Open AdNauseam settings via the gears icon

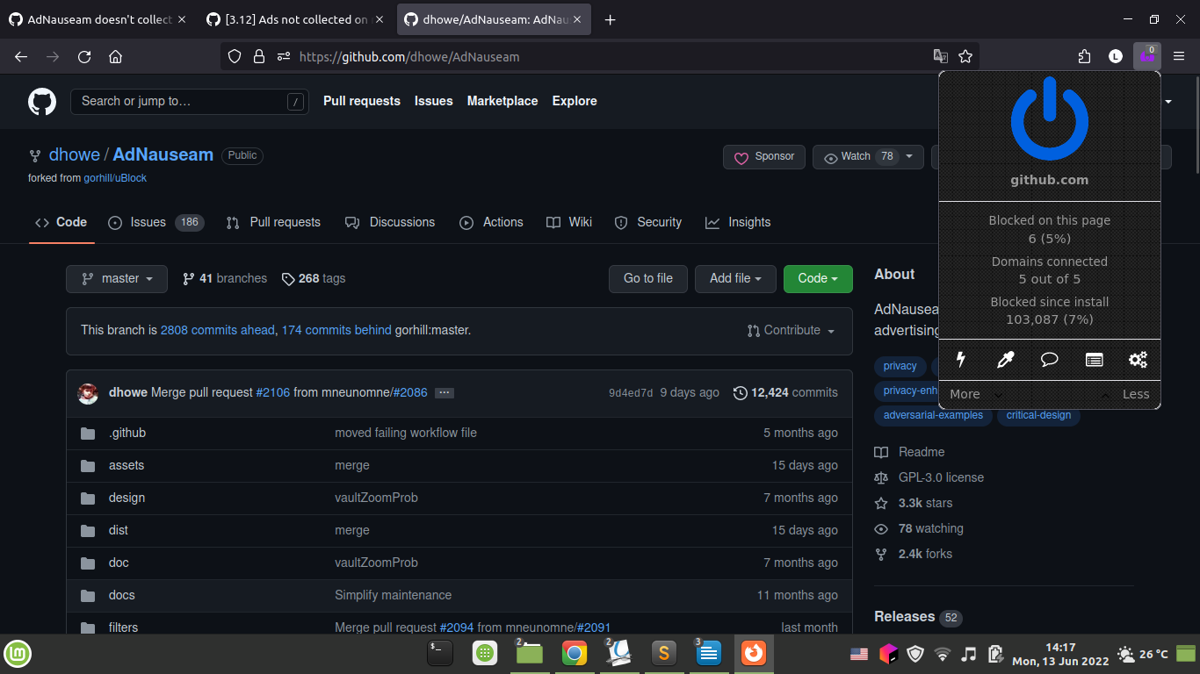tap(1138, 360)
